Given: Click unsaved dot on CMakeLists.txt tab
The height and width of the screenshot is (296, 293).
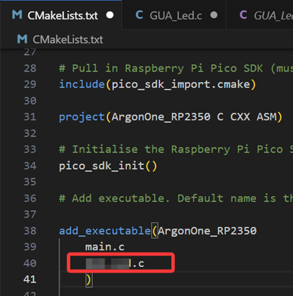Looking at the screenshot, I should 110,15.
